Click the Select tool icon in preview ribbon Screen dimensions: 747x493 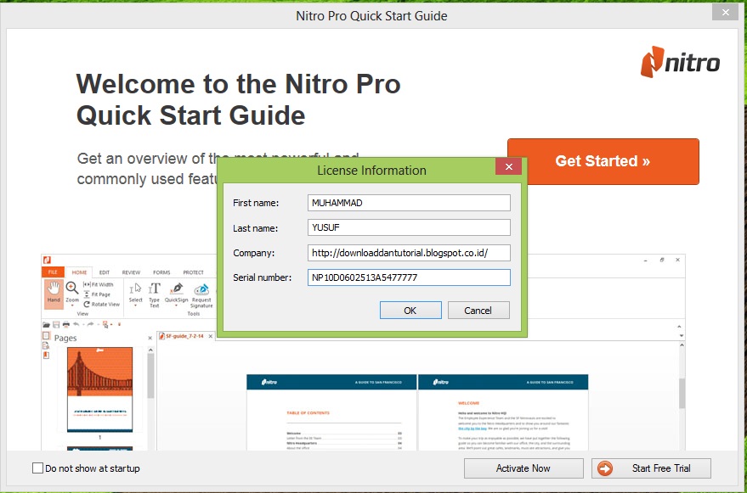click(136, 293)
